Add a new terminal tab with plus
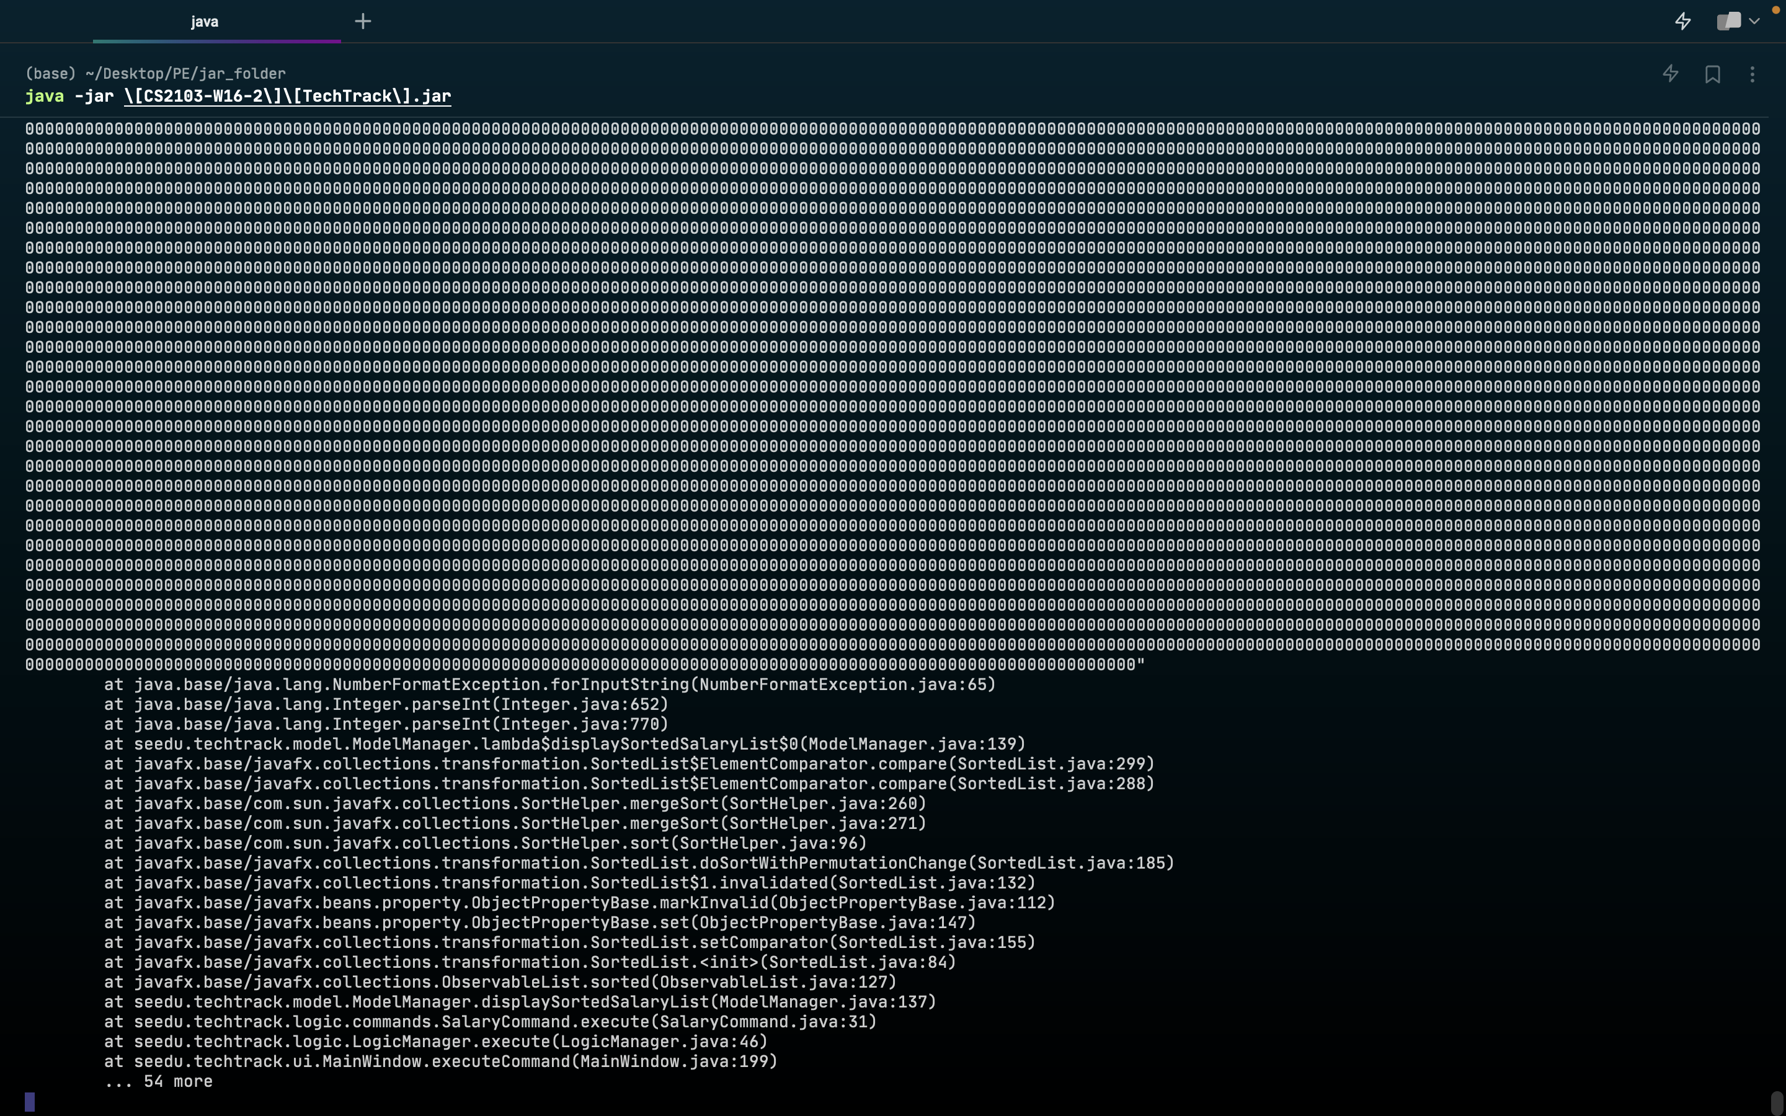The width and height of the screenshot is (1786, 1116). (x=362, y=22)
